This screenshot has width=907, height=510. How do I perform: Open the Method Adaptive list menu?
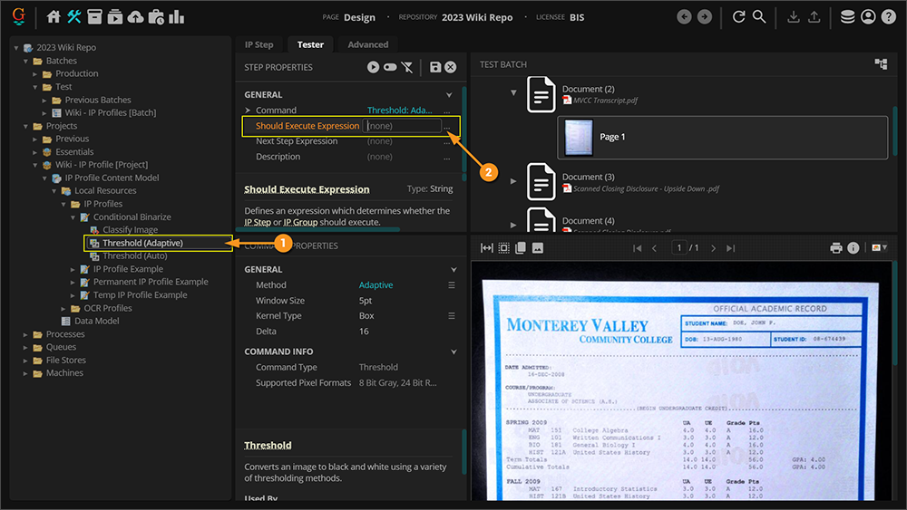(451, 284)
